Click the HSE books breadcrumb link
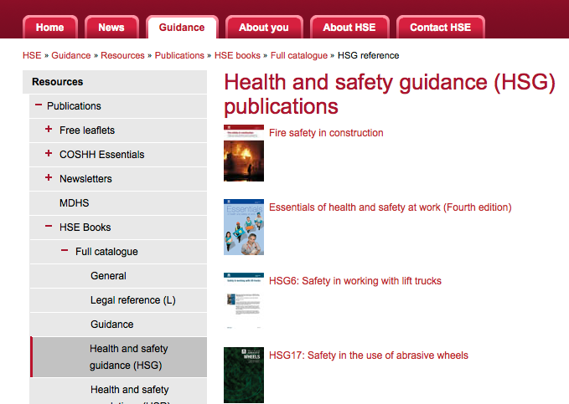 click(x=237, y=55)
